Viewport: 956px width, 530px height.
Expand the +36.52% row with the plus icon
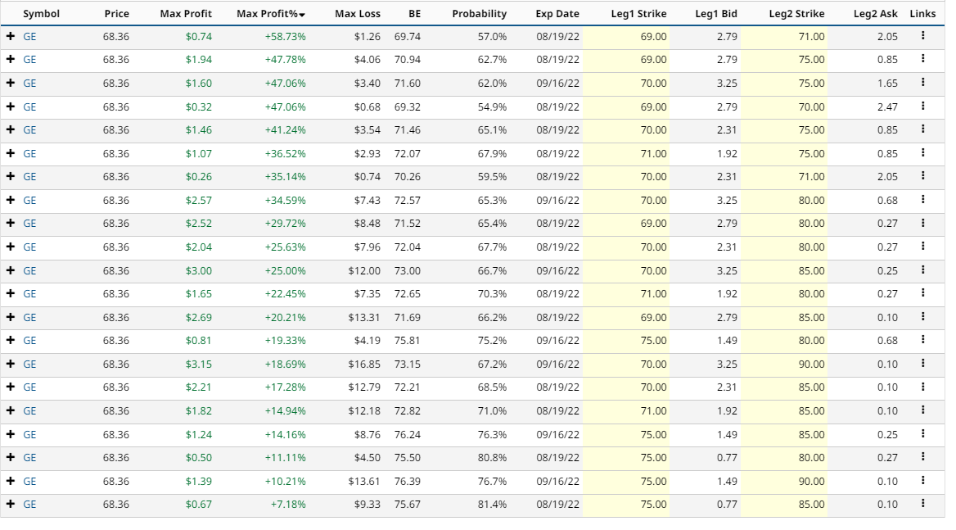pos(11,153)
